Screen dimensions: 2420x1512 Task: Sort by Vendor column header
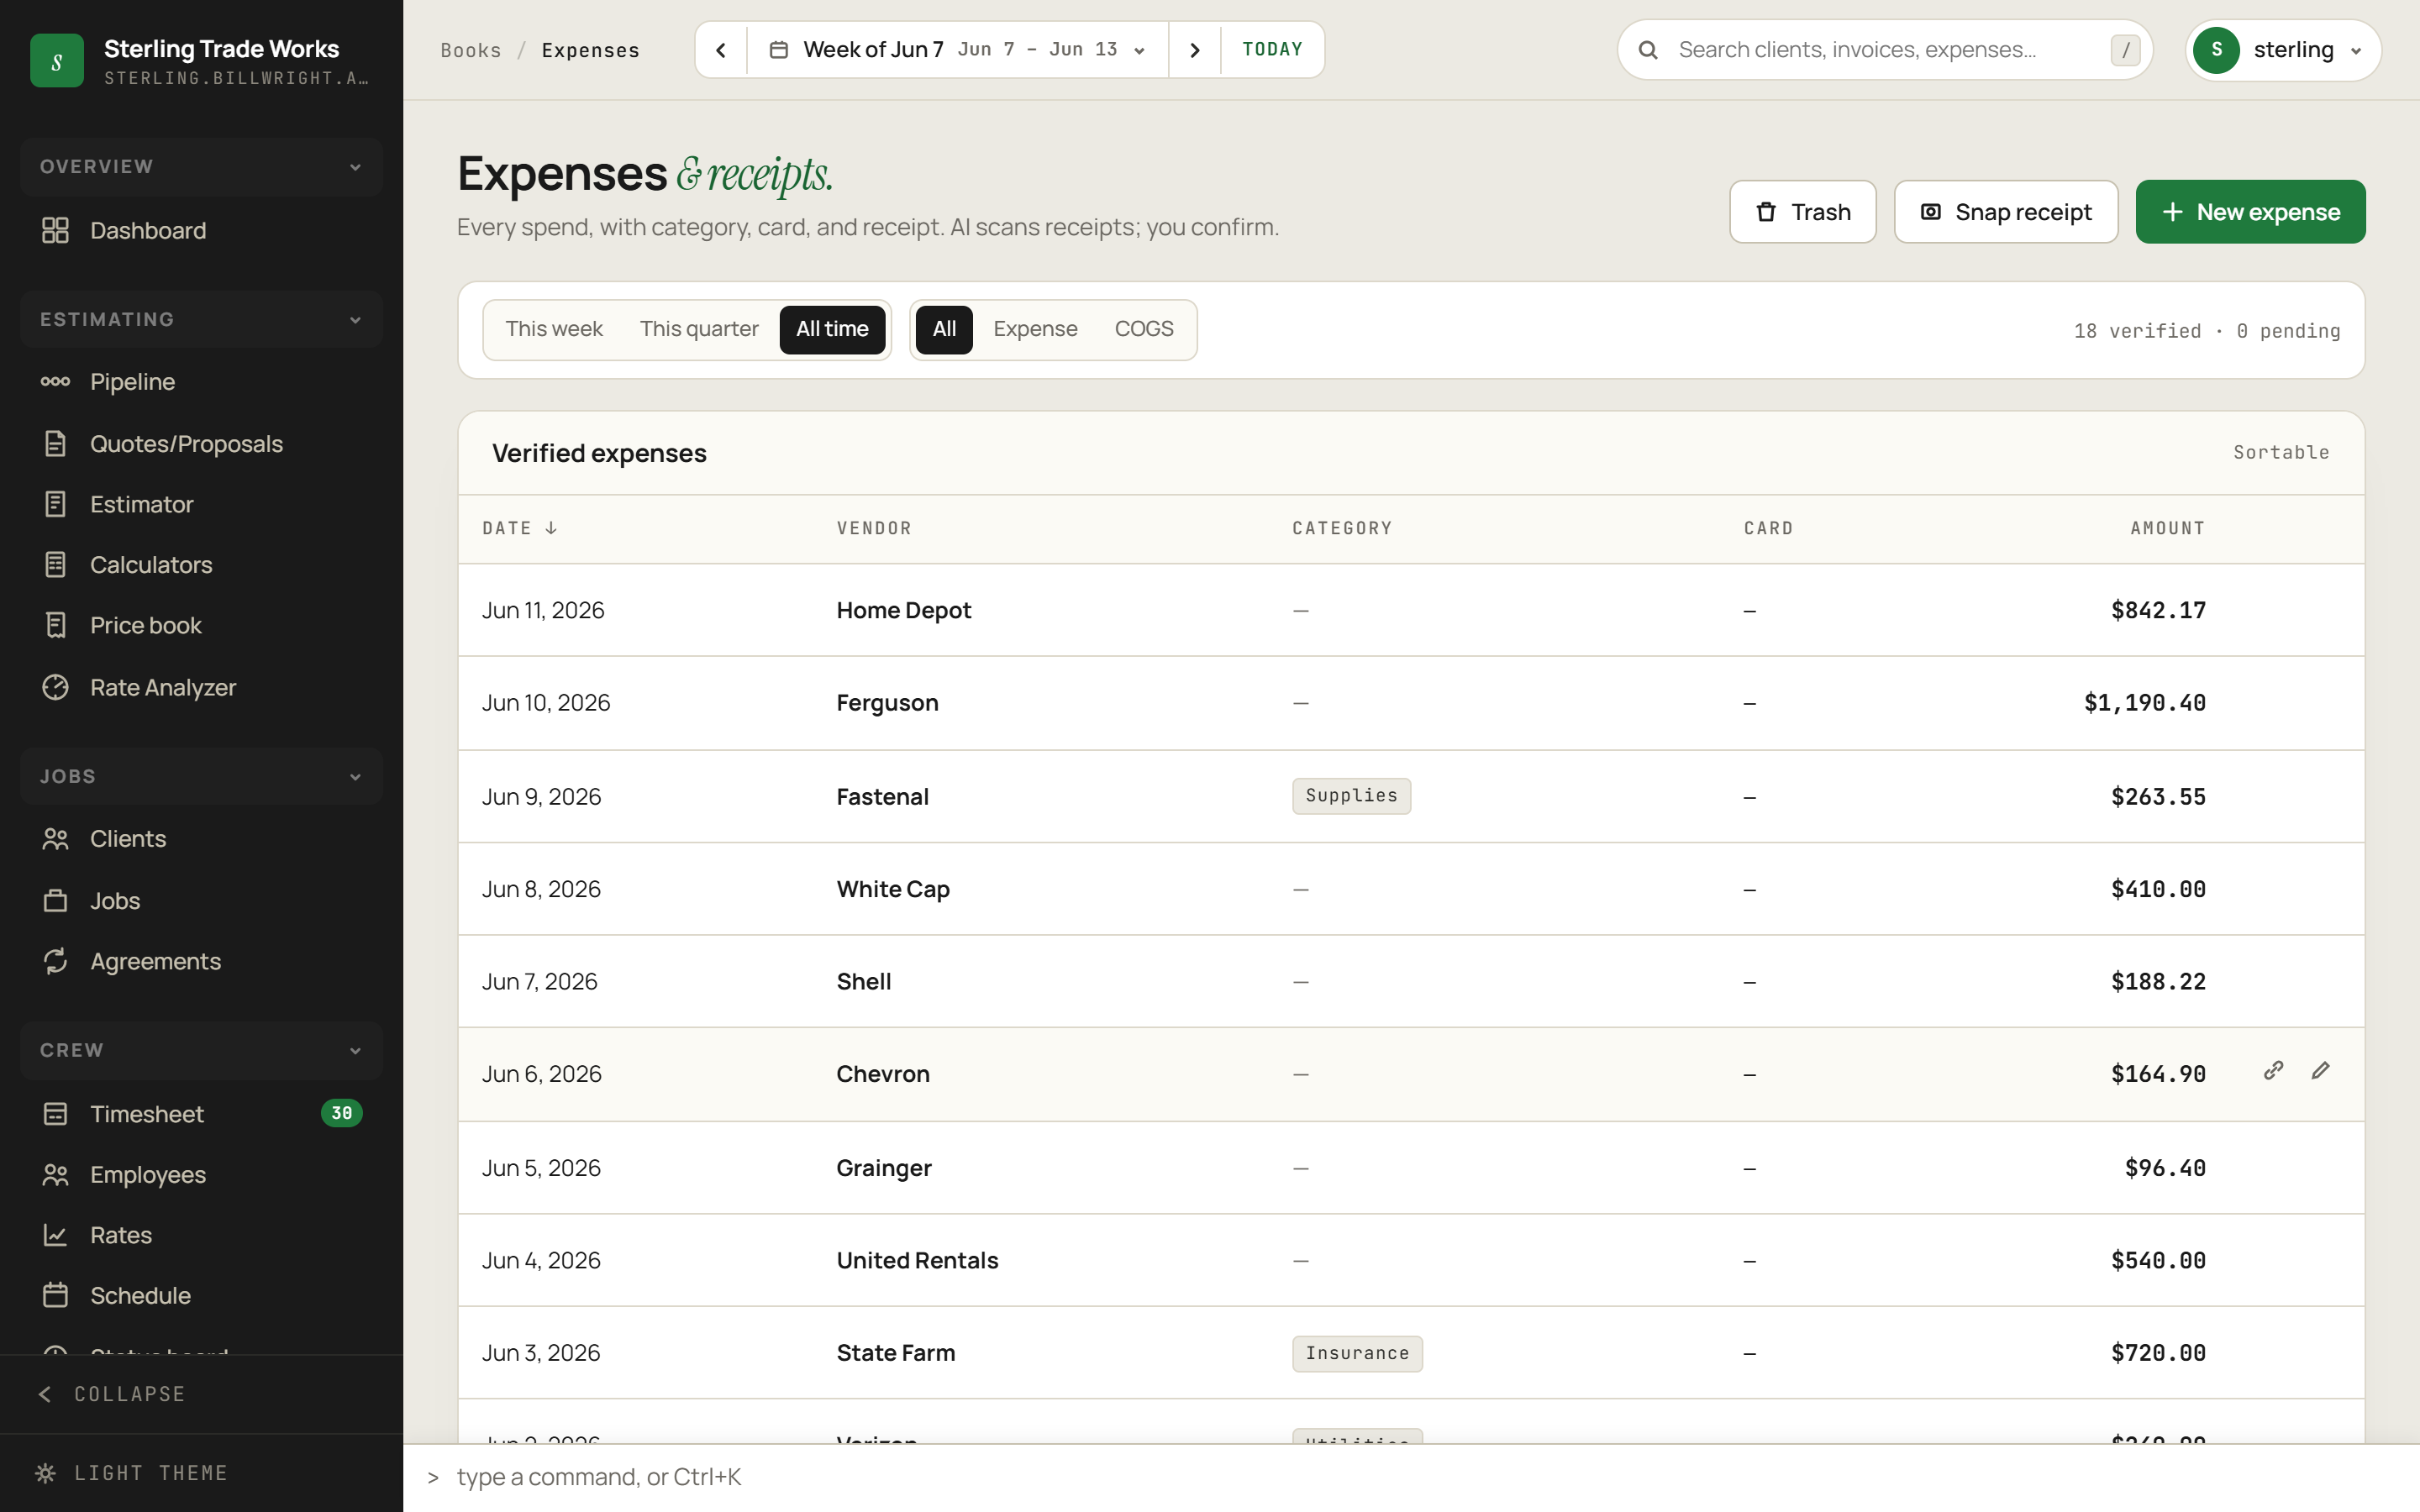(874, 528)
